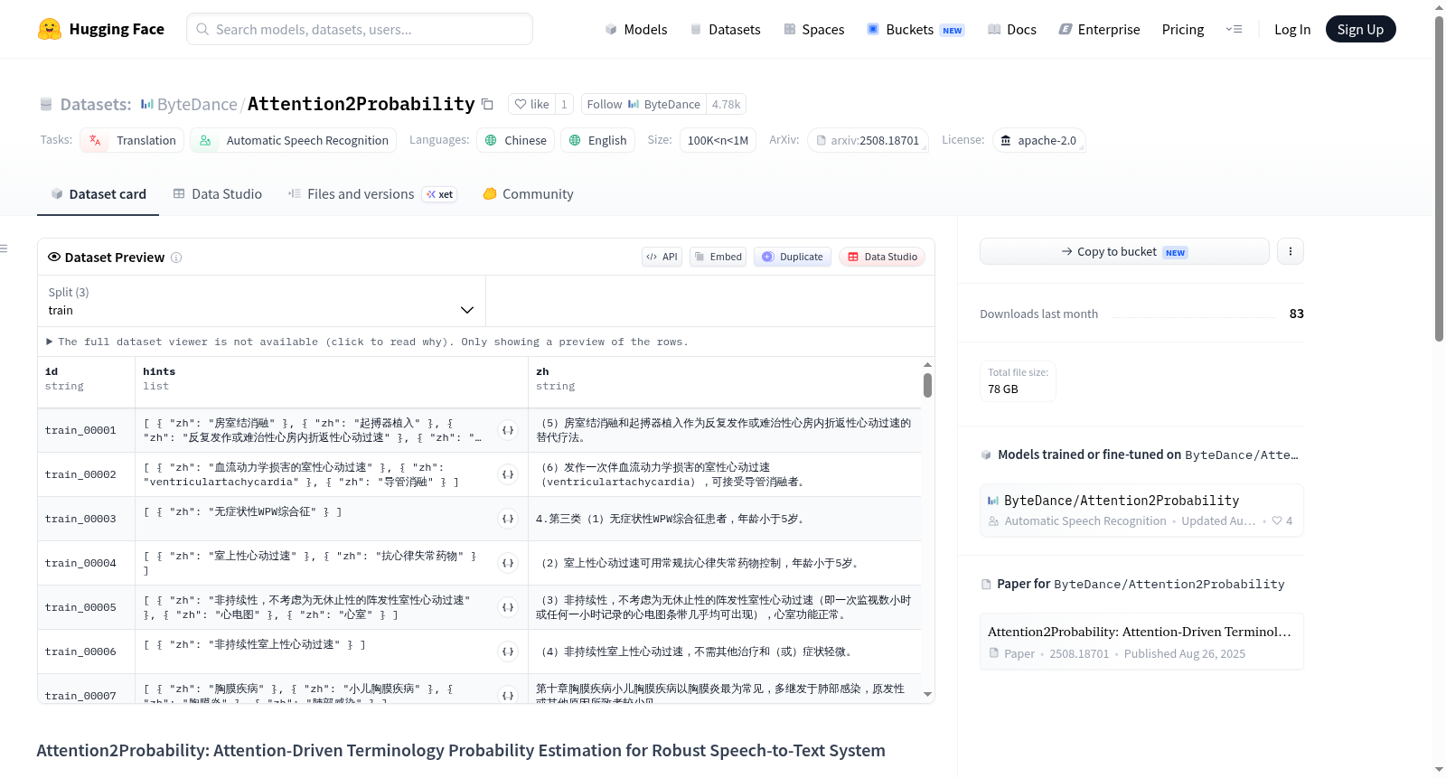Open the Embed option

click(718, 257)
